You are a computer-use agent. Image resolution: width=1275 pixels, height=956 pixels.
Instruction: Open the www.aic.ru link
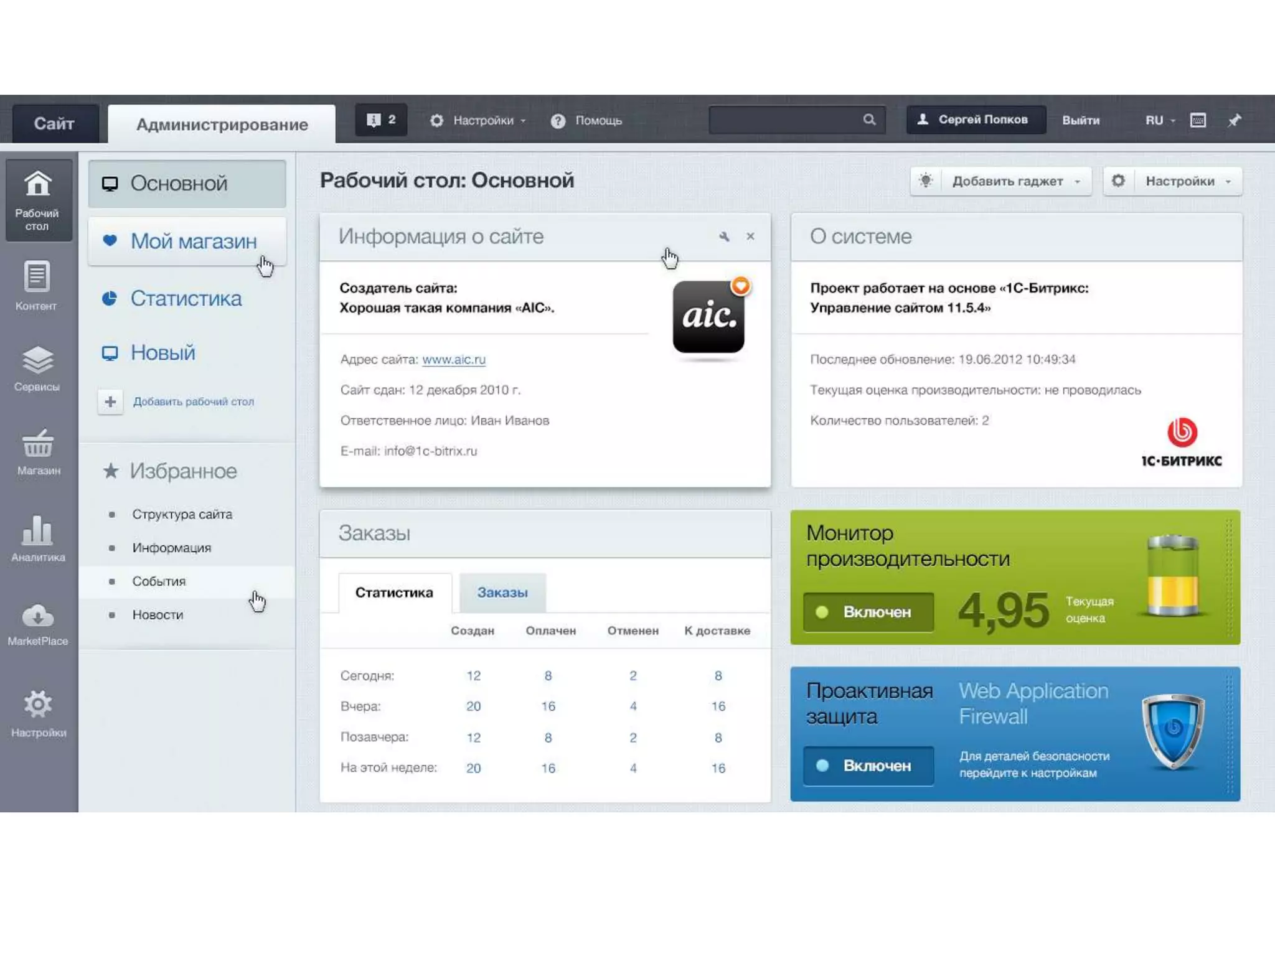pyautogui.click(x=453, y=359)
